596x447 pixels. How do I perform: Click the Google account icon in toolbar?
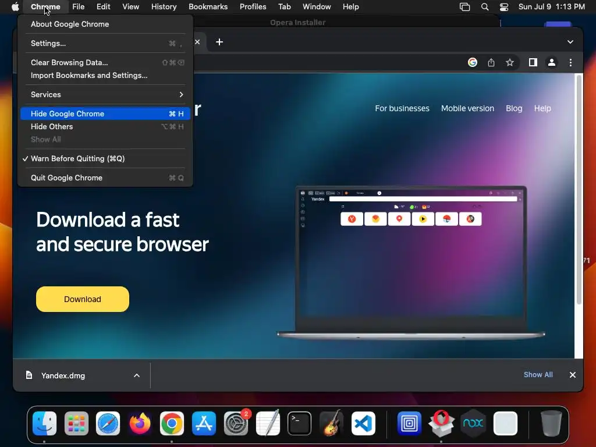[473, 62]
